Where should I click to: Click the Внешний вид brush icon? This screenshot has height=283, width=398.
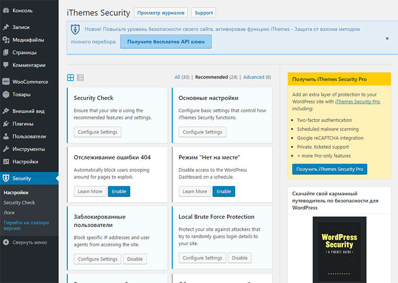[x=6, y=111]
